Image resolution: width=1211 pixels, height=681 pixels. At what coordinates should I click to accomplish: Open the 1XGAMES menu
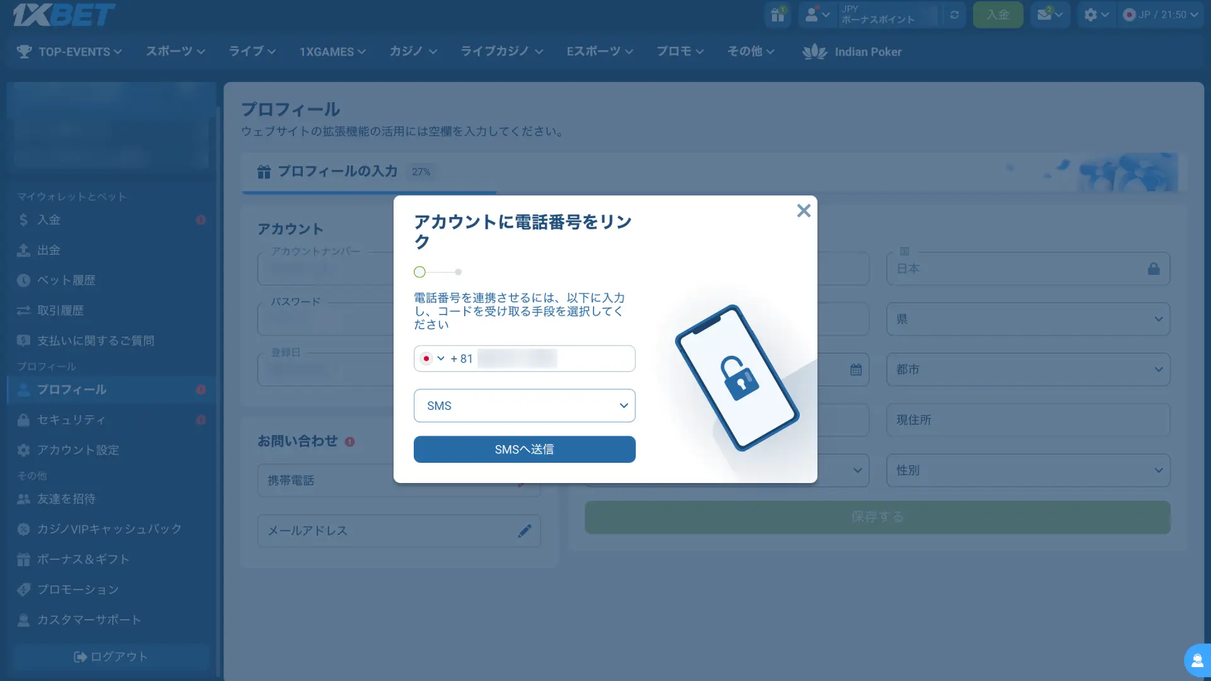[x=332, y=52]
